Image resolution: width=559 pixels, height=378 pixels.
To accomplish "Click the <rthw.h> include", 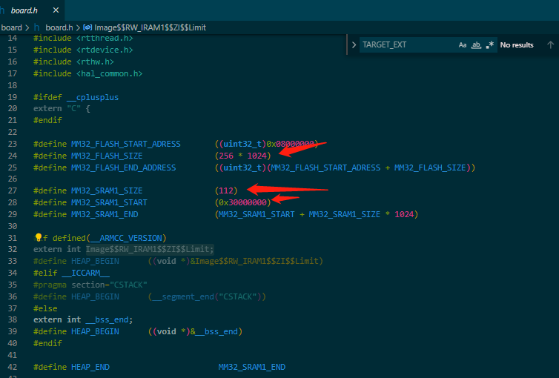I will click(x=95, y=62).
